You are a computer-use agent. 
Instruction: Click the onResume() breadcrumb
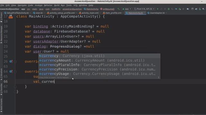[107, 9]
